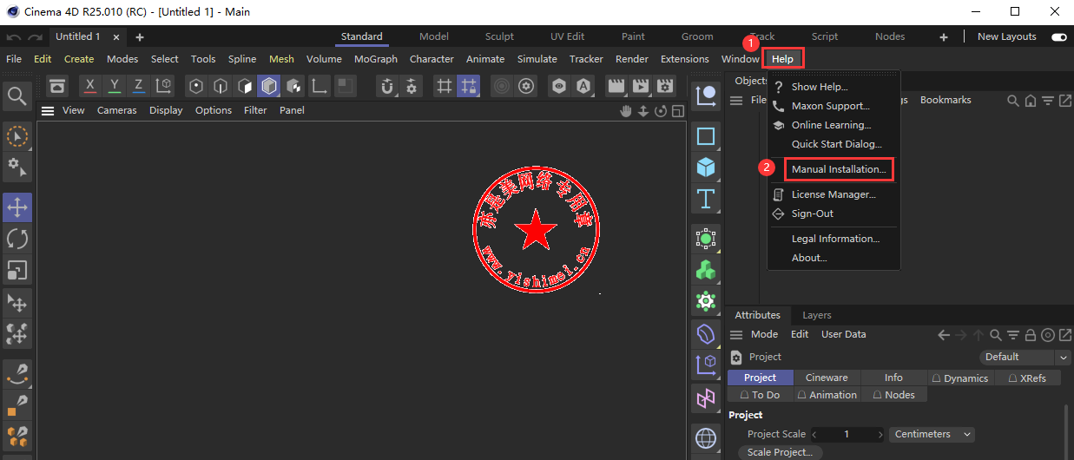Click the Project Scale value field
This screenshot has width=1074, height=460.
(847, 434)
